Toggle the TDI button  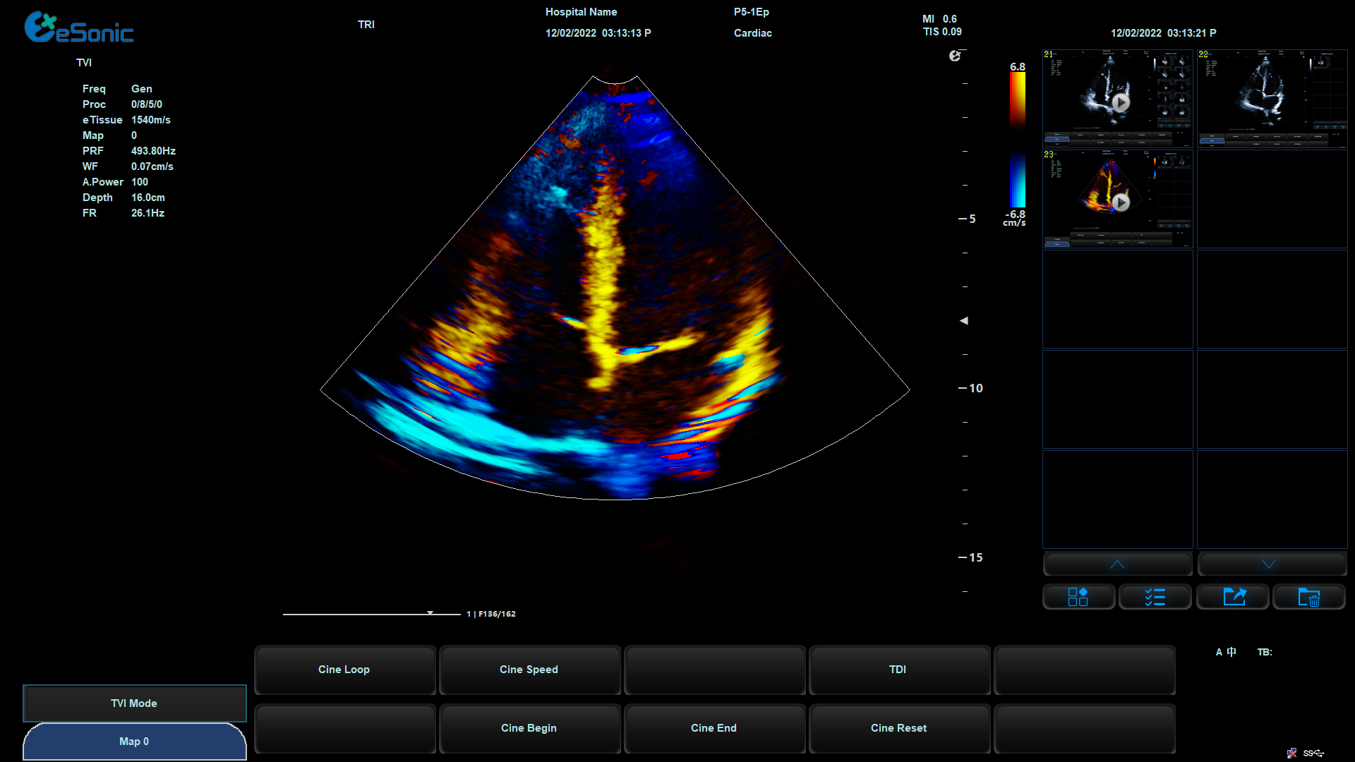click(898, 669)
